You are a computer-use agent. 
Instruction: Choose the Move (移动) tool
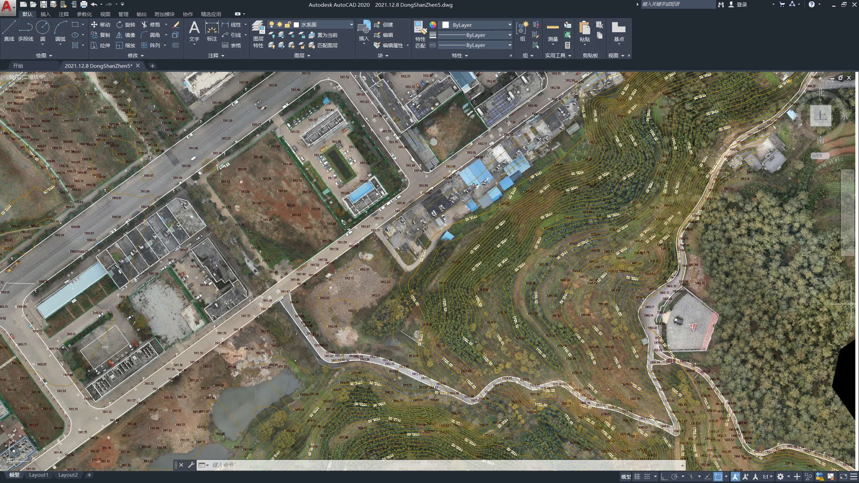tap(100, 25)
